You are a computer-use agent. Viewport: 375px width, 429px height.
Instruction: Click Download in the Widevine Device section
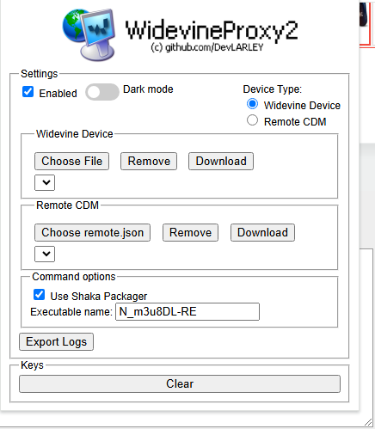221,161
